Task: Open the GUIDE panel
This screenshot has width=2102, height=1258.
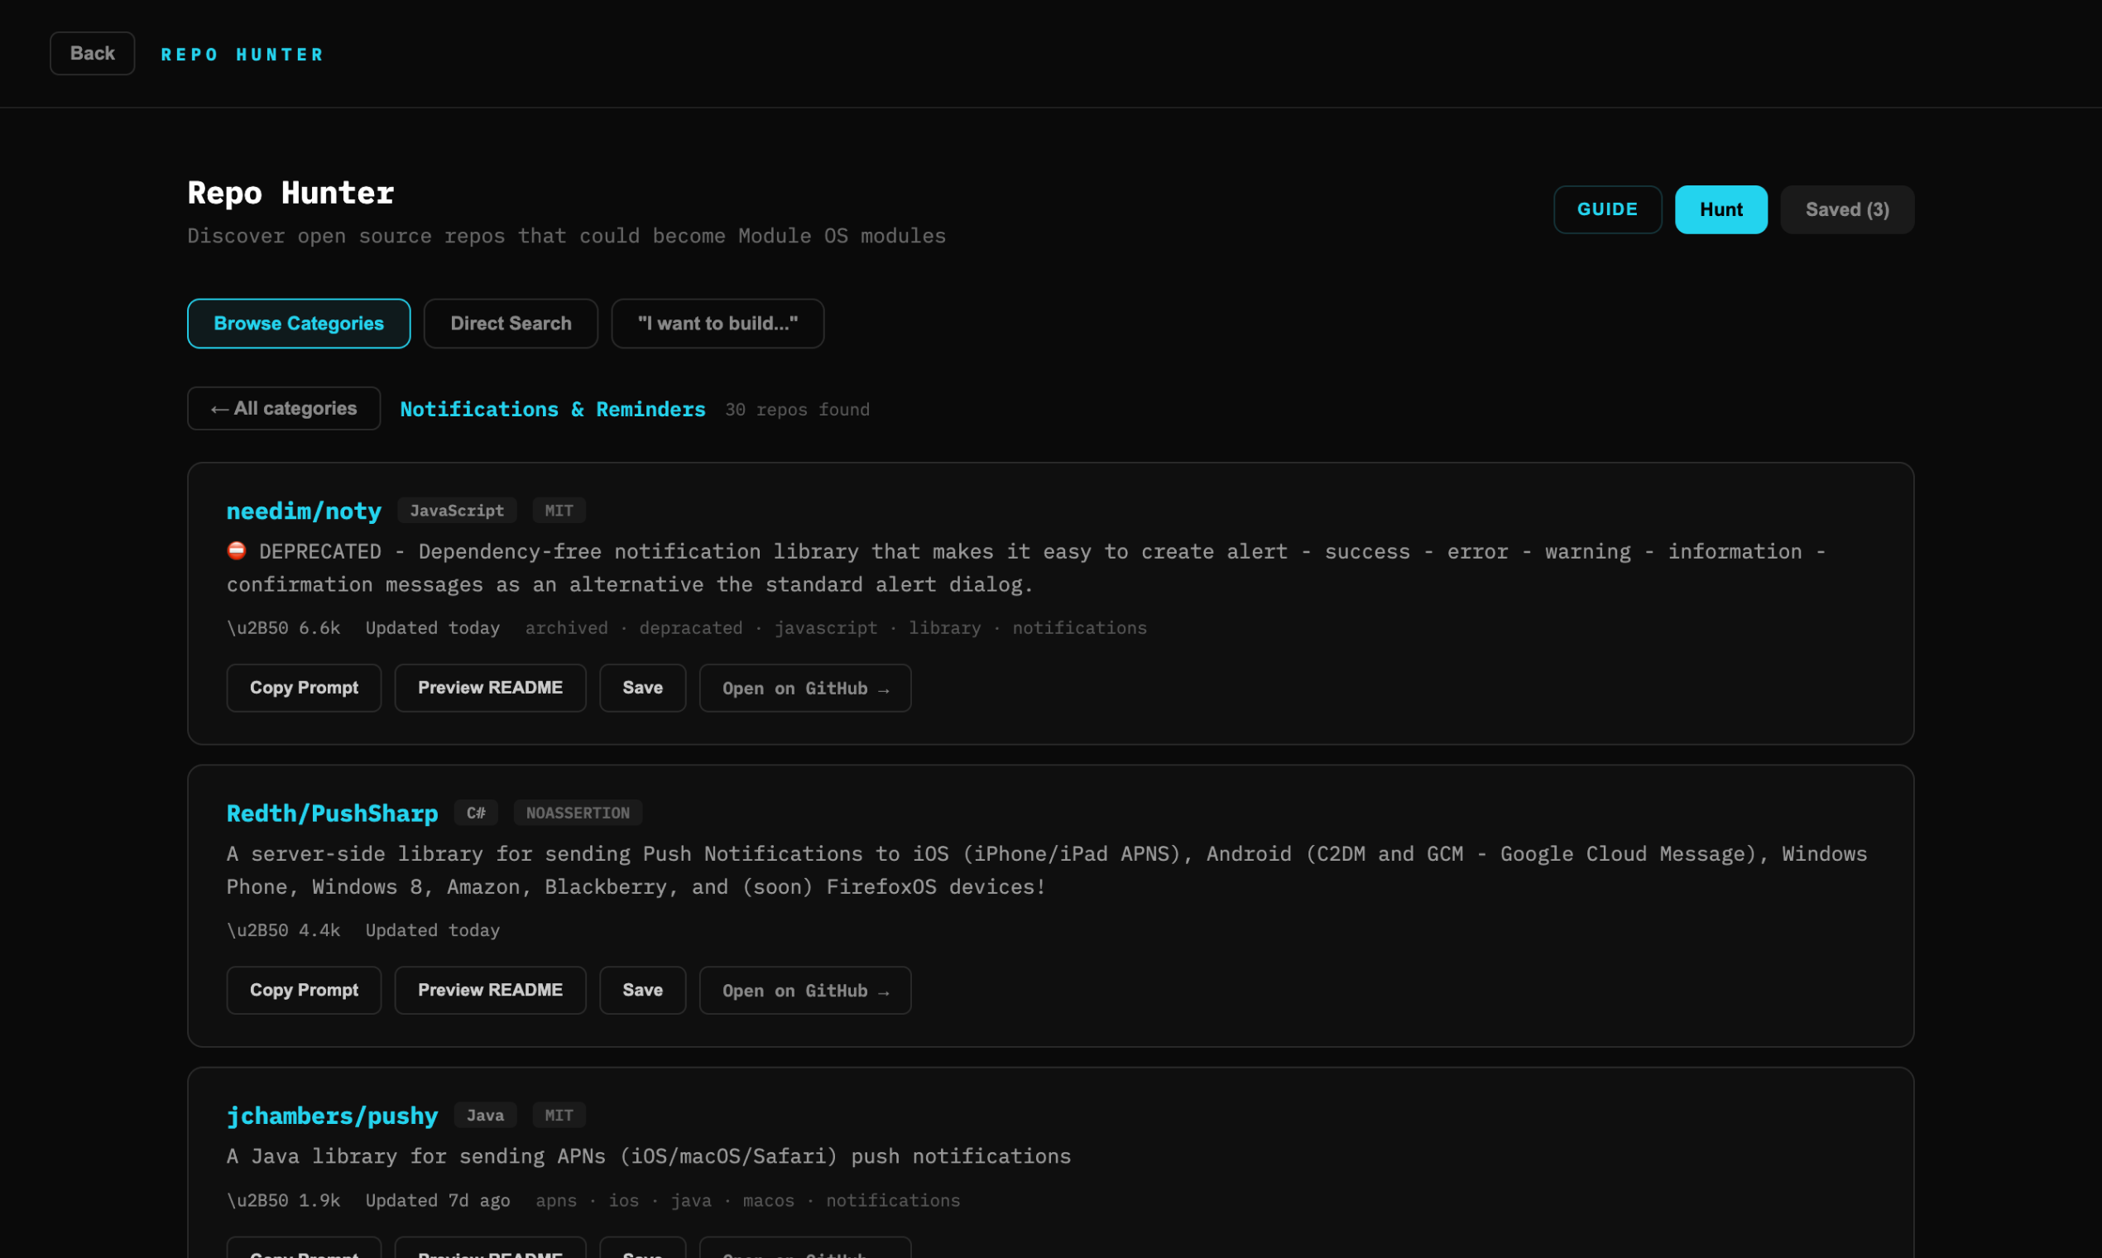Action: [1607, 209]
